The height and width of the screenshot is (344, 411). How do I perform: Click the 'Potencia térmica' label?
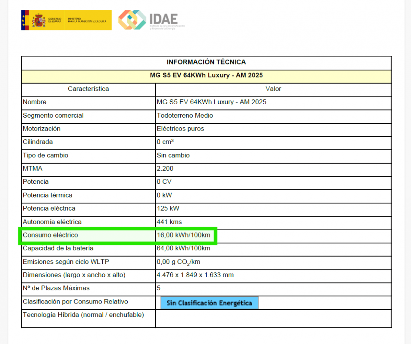pos(47,195)
